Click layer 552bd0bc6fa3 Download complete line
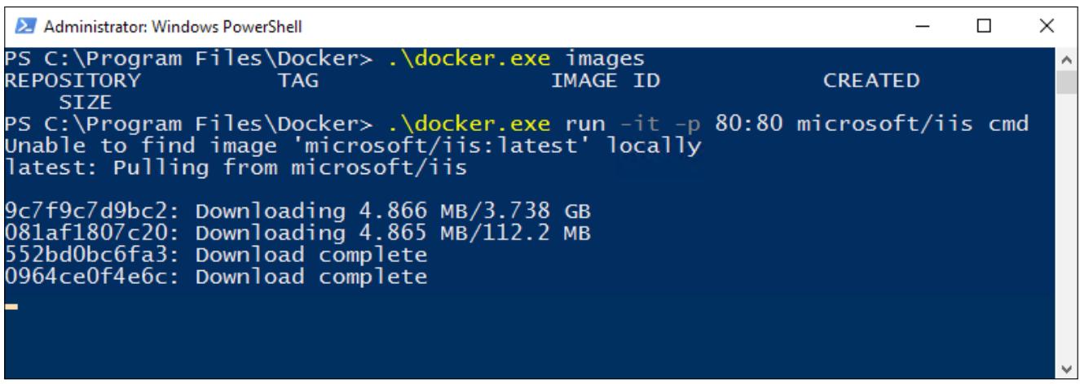The width and height of the screenshot is (1080, 384). [x=216, y=256]
